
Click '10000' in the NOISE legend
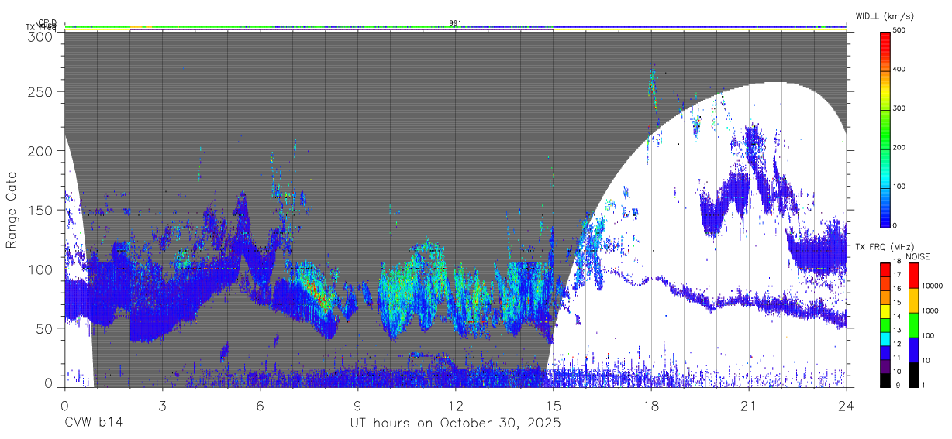pos(932,286)
